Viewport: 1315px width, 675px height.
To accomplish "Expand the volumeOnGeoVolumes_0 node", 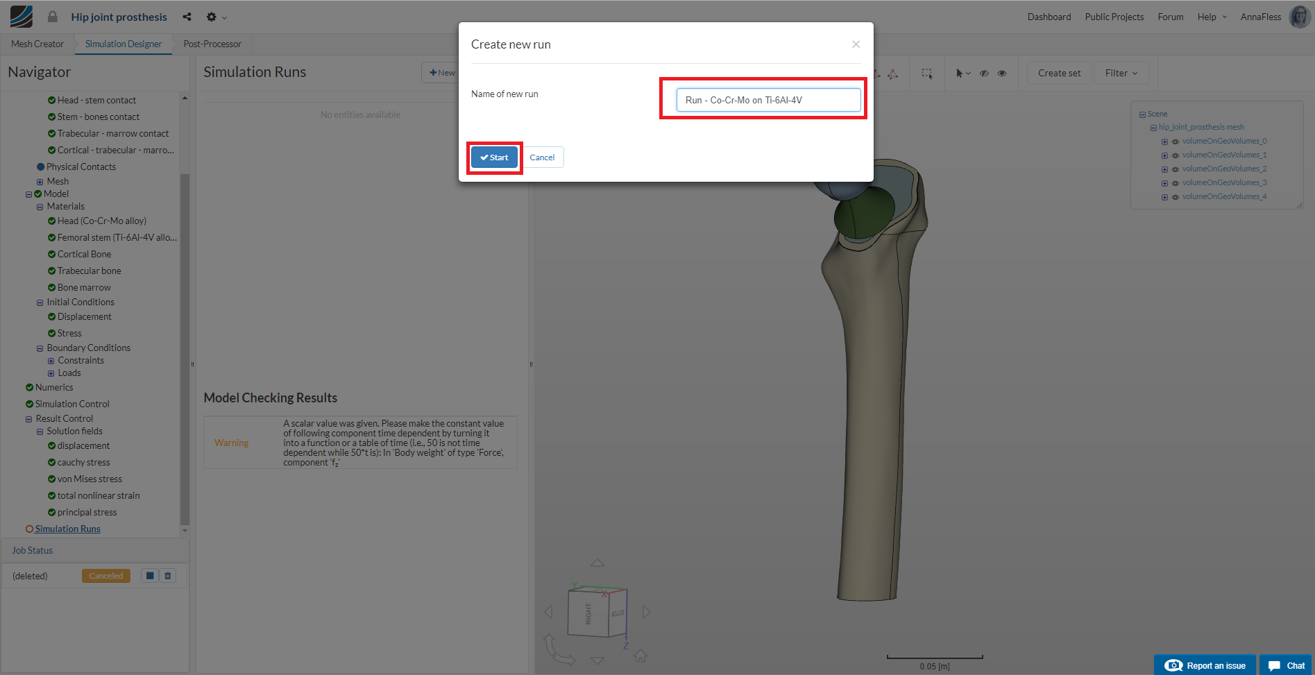I will [x=1164, y=142].
